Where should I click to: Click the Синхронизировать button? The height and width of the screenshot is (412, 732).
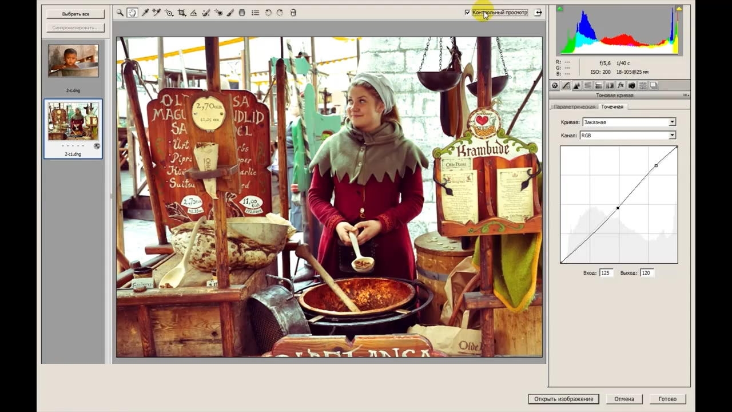point(75,27)
